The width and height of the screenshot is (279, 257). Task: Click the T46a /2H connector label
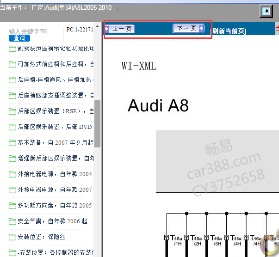click(196, 240)
